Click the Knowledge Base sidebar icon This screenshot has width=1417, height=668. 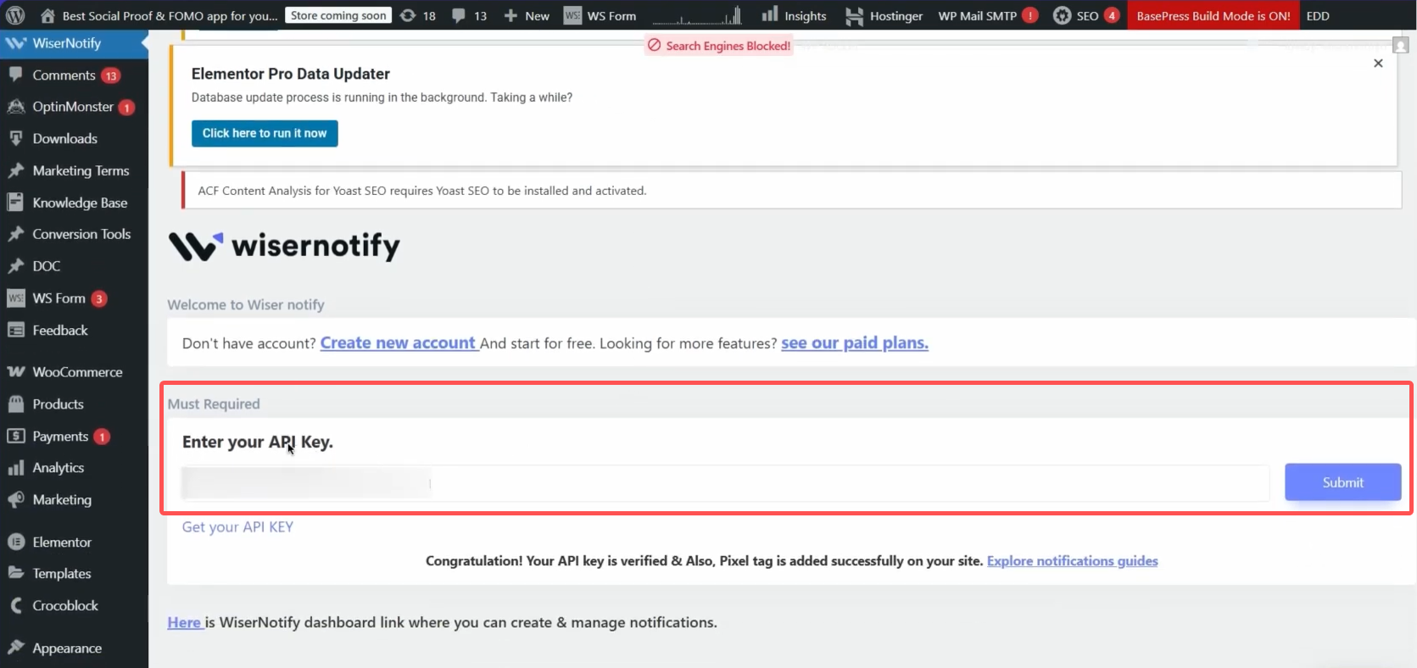15,203
